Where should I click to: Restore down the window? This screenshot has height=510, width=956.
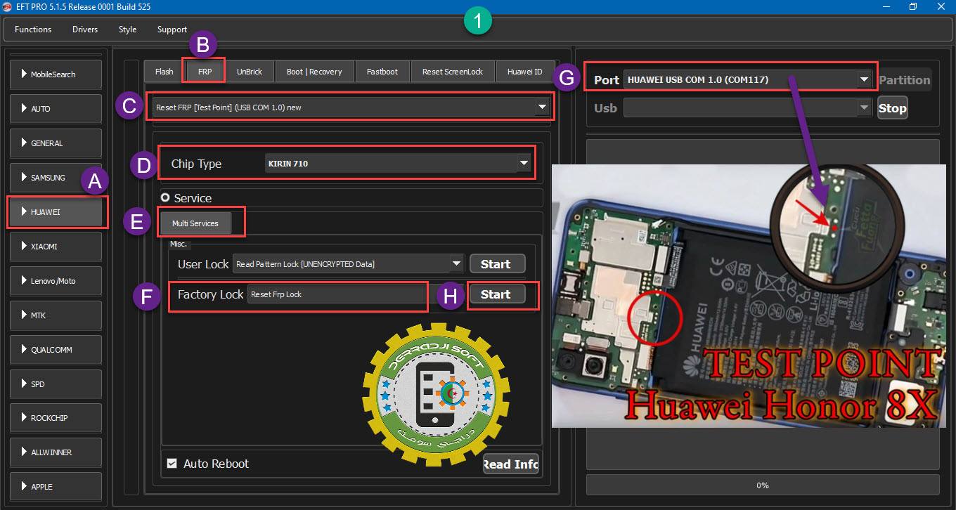[x=913, y=7]
